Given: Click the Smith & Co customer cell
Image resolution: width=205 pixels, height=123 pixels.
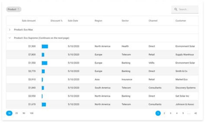Looking at the screenshot, I should tap(181, 71).
